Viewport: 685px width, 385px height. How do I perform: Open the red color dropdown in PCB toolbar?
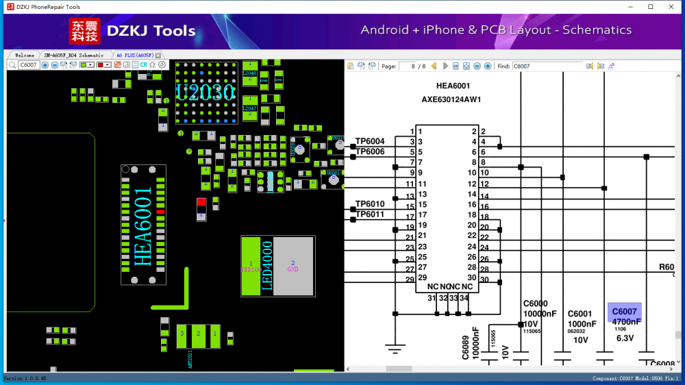108,65
